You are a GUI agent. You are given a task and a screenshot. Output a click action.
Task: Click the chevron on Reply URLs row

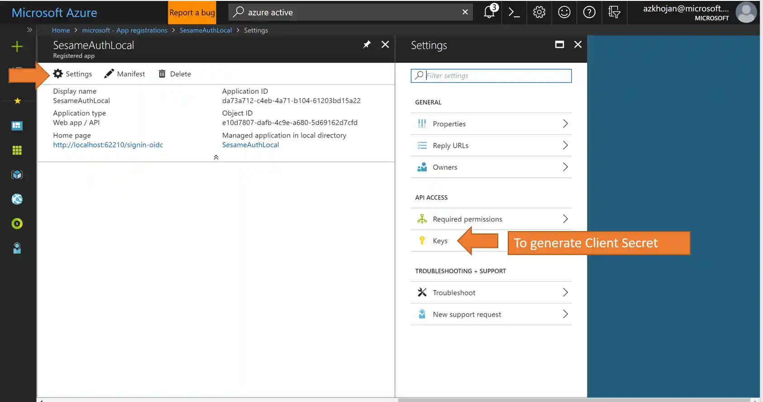(x=565, y=145)
